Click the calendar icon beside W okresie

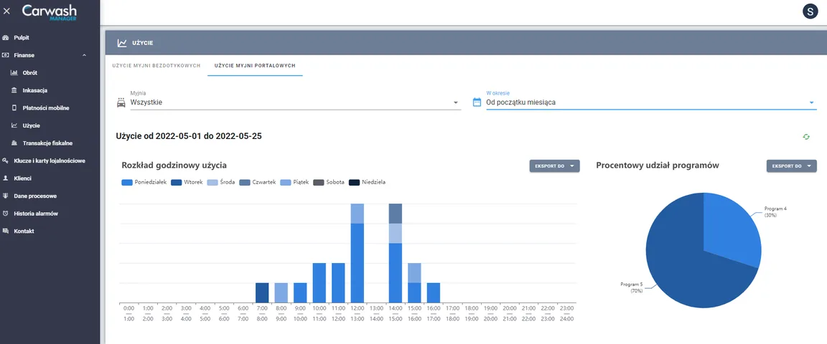coord(477,102)
